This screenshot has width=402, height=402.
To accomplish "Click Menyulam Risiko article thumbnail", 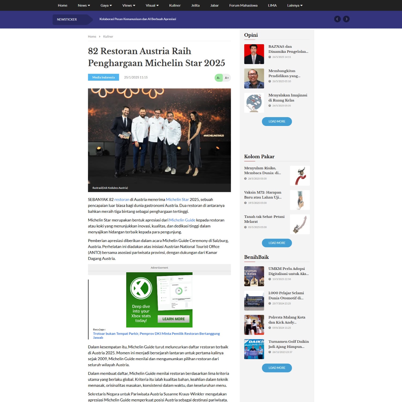I will tap(300, 176).
